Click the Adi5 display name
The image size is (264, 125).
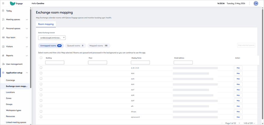point(133,79)
